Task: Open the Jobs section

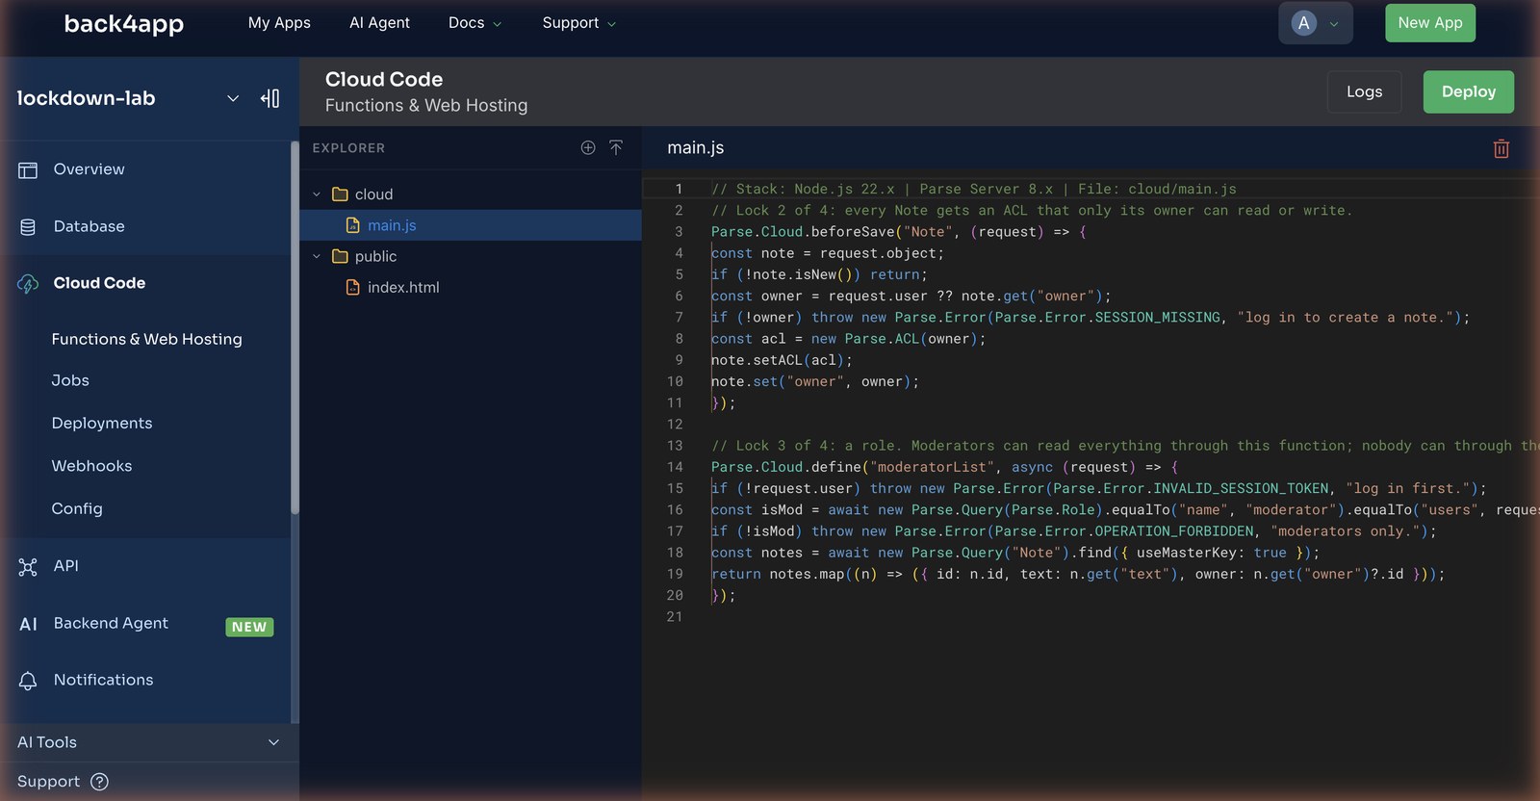Action: [70, 380]
